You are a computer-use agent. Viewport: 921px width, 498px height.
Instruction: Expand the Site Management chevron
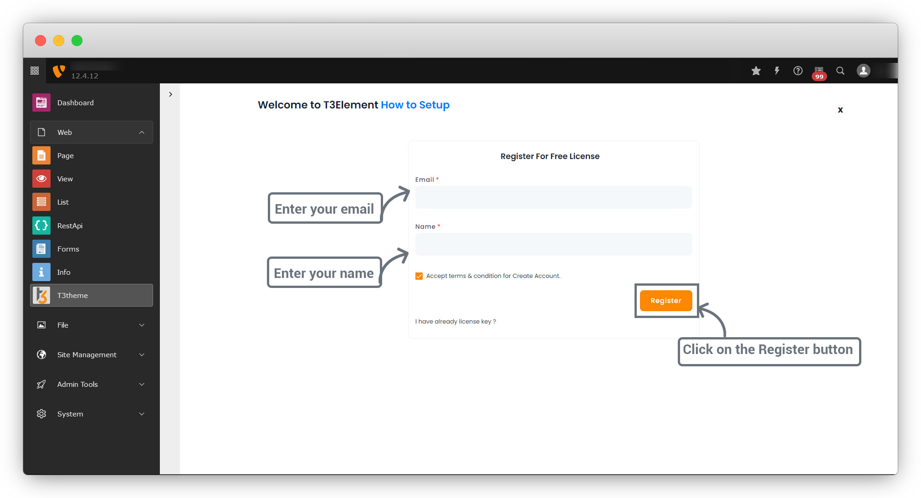pyautogui.click(x=142, y=354)
